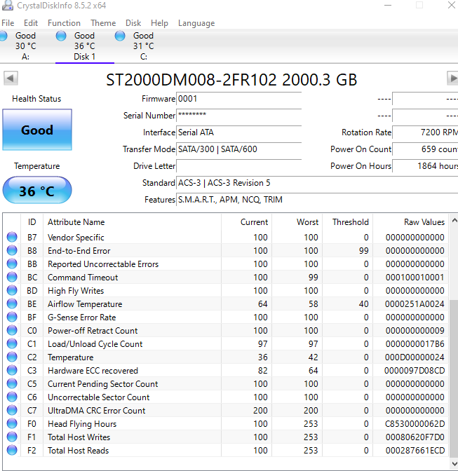This screenshot has height=471, width=458.
Task: Click the attribute list scroll down arrow
Action: pyautogui.click(x=454, y=463)
